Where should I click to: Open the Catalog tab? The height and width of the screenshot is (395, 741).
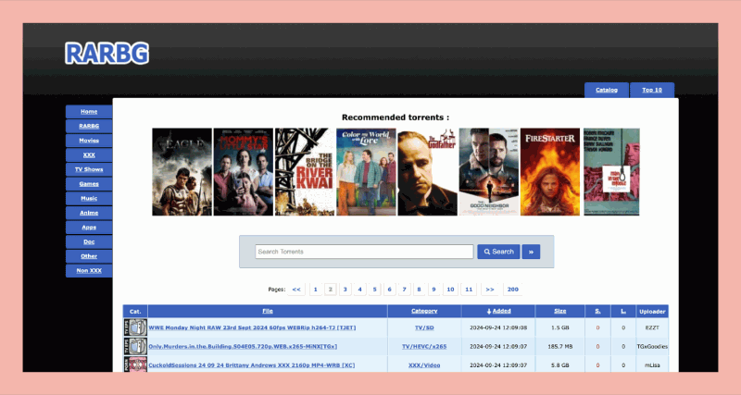[607, 90]
